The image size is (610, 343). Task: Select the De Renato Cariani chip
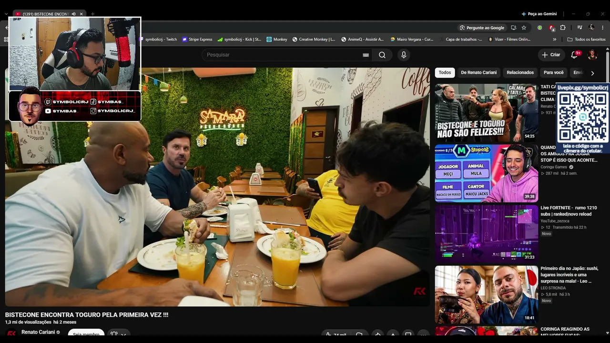click(x=478, y=72)
